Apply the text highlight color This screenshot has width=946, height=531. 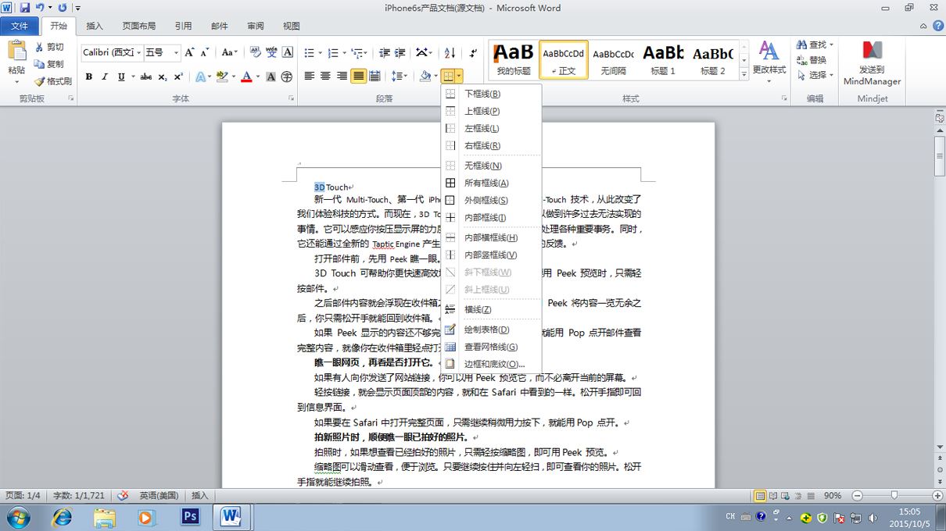click(222, 77)
